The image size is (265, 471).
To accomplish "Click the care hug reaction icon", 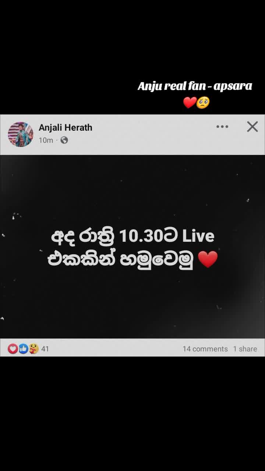I will (x=33, y=349).
